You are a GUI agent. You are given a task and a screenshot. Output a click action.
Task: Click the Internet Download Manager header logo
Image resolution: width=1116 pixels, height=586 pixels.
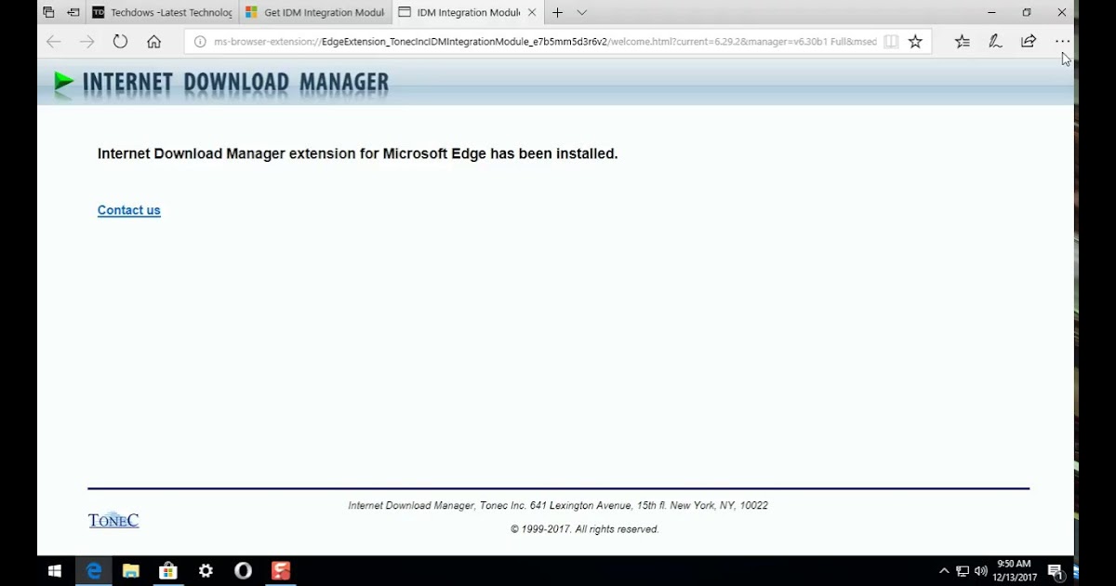(x=221, y=83)
